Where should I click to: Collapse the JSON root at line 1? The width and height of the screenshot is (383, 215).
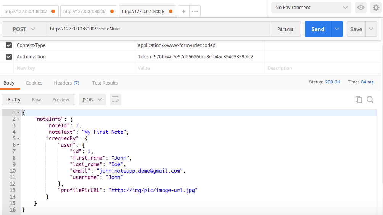[18, 113]
